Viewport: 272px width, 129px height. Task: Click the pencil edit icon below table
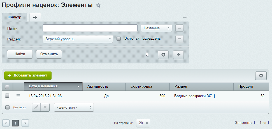pos(36,107)
